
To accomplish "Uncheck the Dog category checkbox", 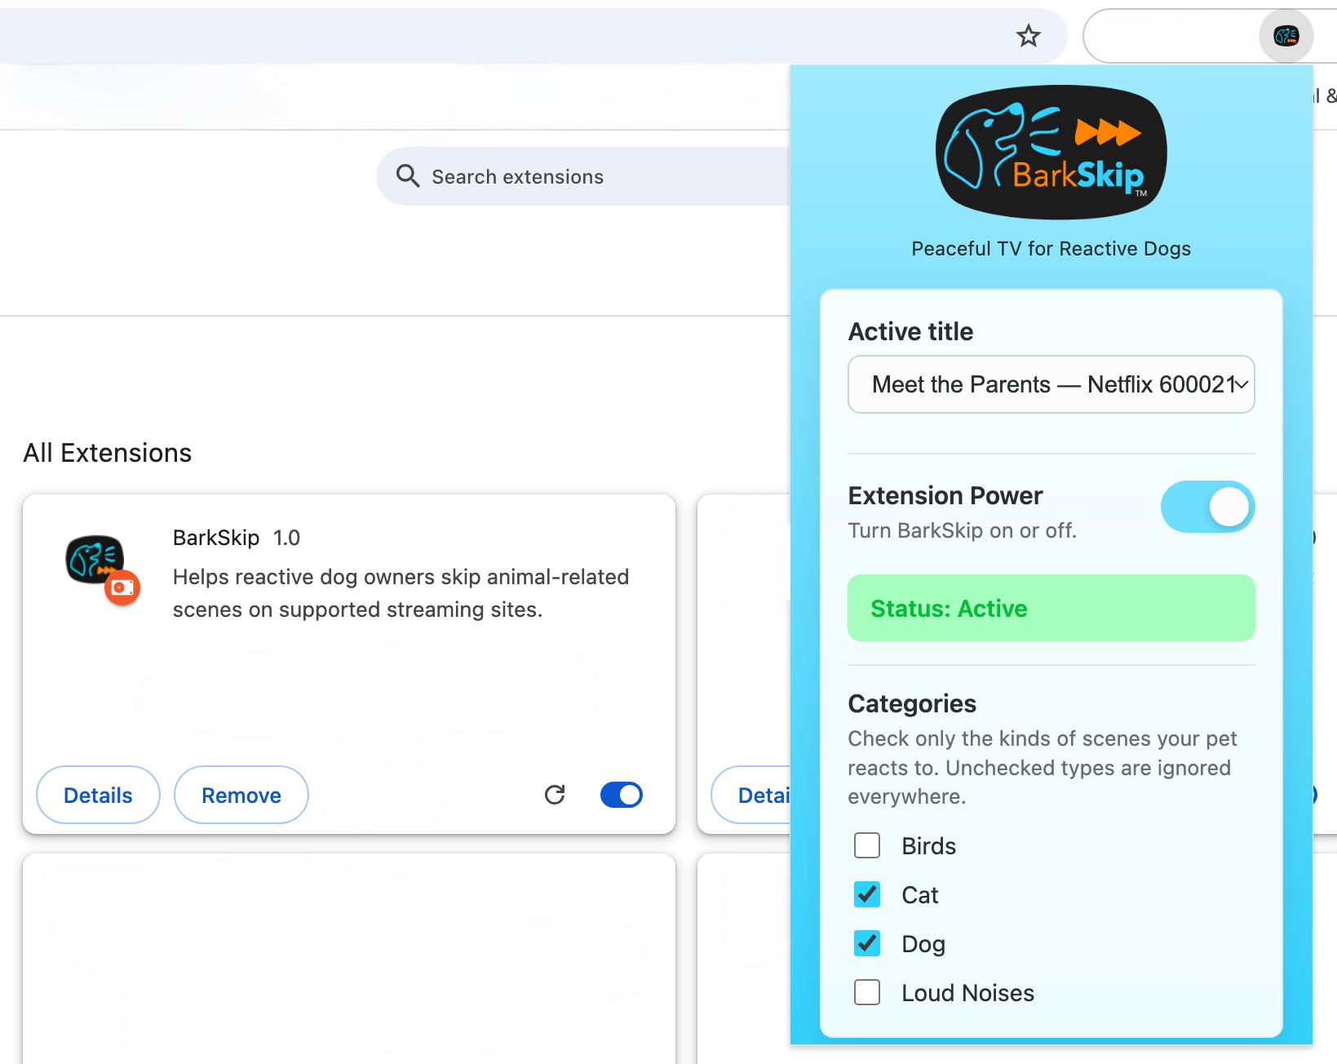I will [x=867, y=943].
